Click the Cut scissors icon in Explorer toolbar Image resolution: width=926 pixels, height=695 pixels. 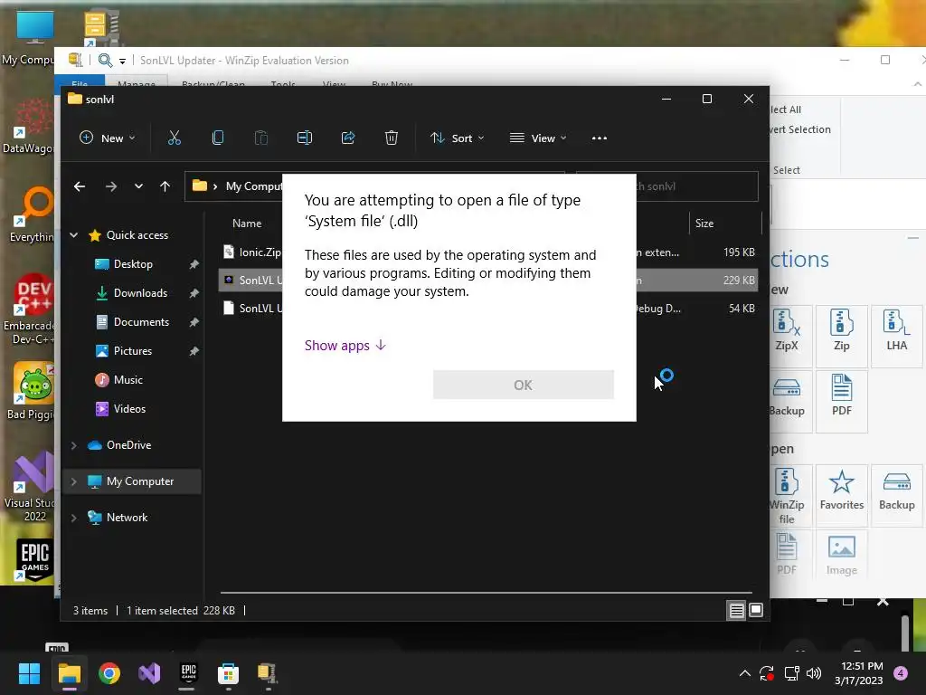pyautogui.click(x=174, y=138)
